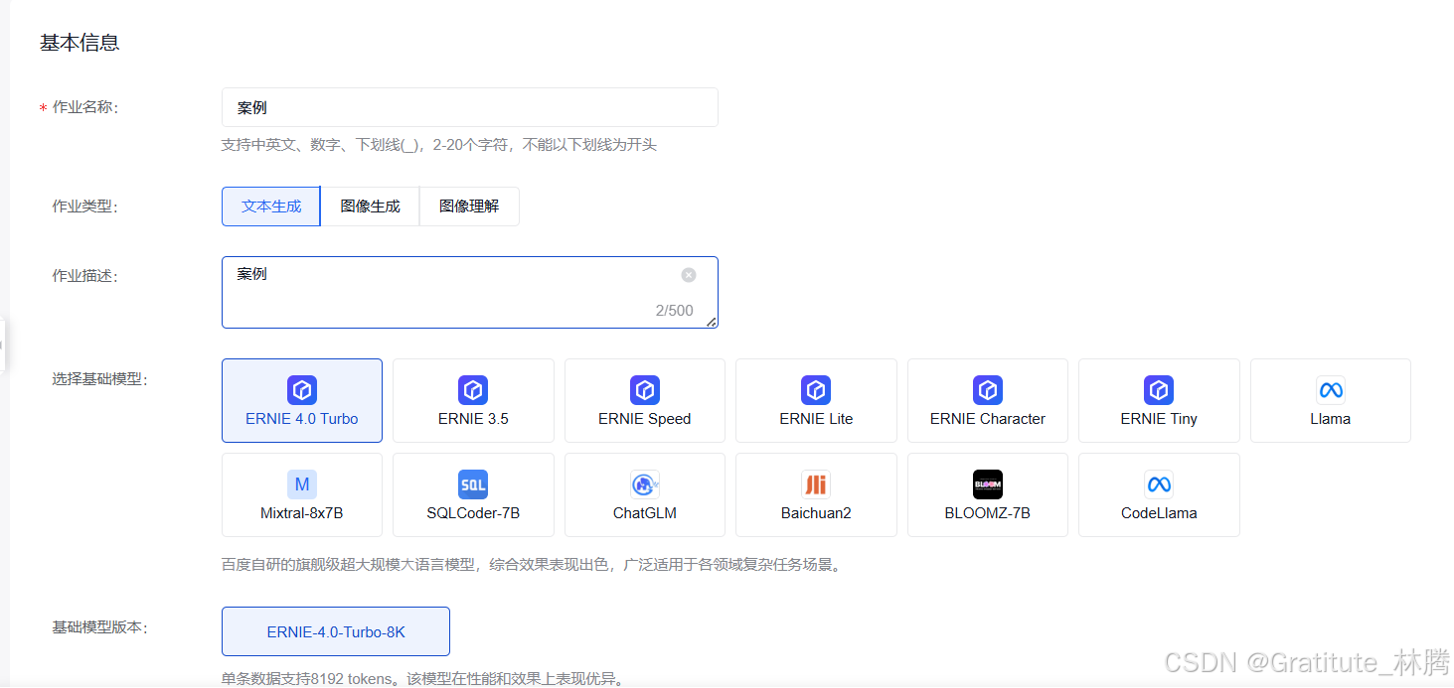The image size is (1454, 688).
Task: Click the 选择基础模型 field label
Action: click(x=100, y=378)
